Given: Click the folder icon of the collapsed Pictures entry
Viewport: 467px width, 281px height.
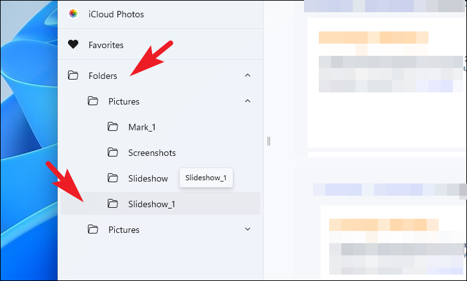Looking at the screenshot, I should pos(93,230).
